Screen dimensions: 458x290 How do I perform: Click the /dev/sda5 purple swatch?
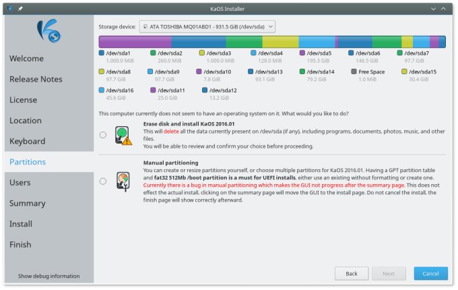click(302, 53)
